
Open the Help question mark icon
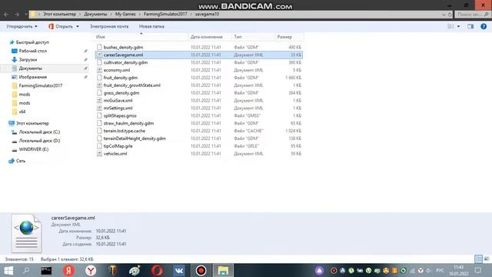pyautogui.click(x=484, y=26)
